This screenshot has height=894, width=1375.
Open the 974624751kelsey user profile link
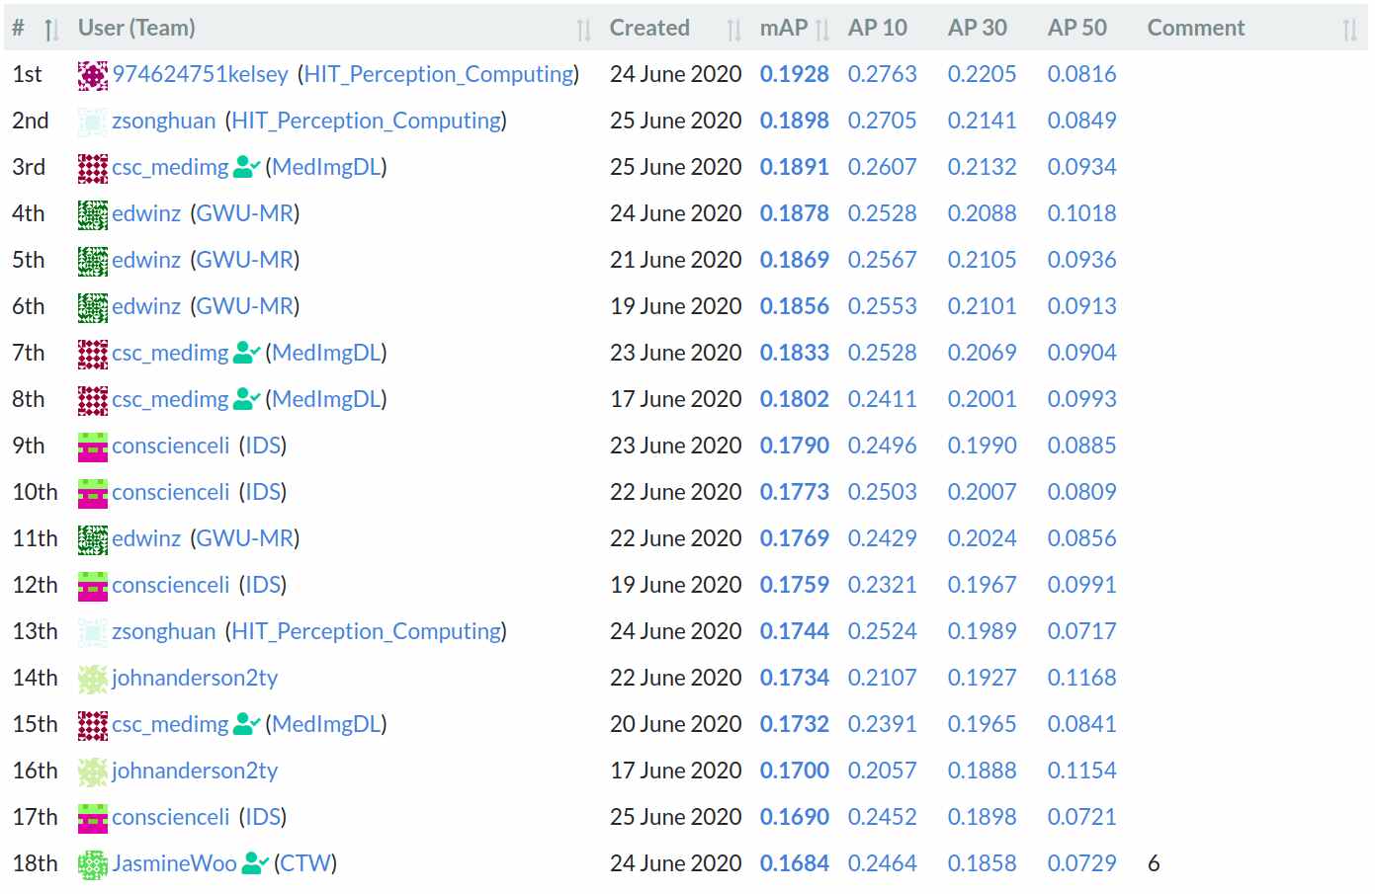(x=201, y=74)
